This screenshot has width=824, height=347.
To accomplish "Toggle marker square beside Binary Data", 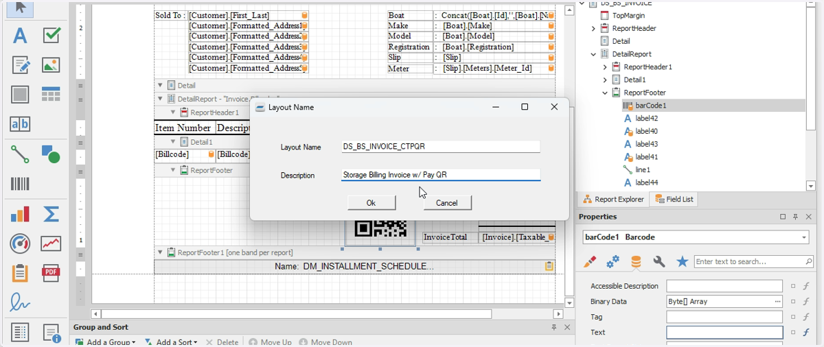I will 793,302.
